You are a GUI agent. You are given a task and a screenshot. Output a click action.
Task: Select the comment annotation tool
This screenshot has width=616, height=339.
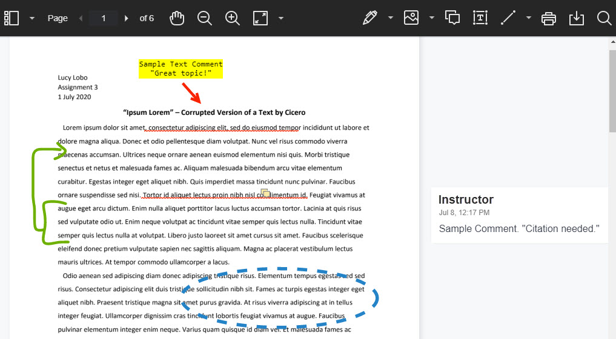(452, 18)
